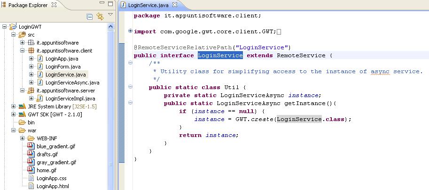Click the JRE System Library icon

22,106
